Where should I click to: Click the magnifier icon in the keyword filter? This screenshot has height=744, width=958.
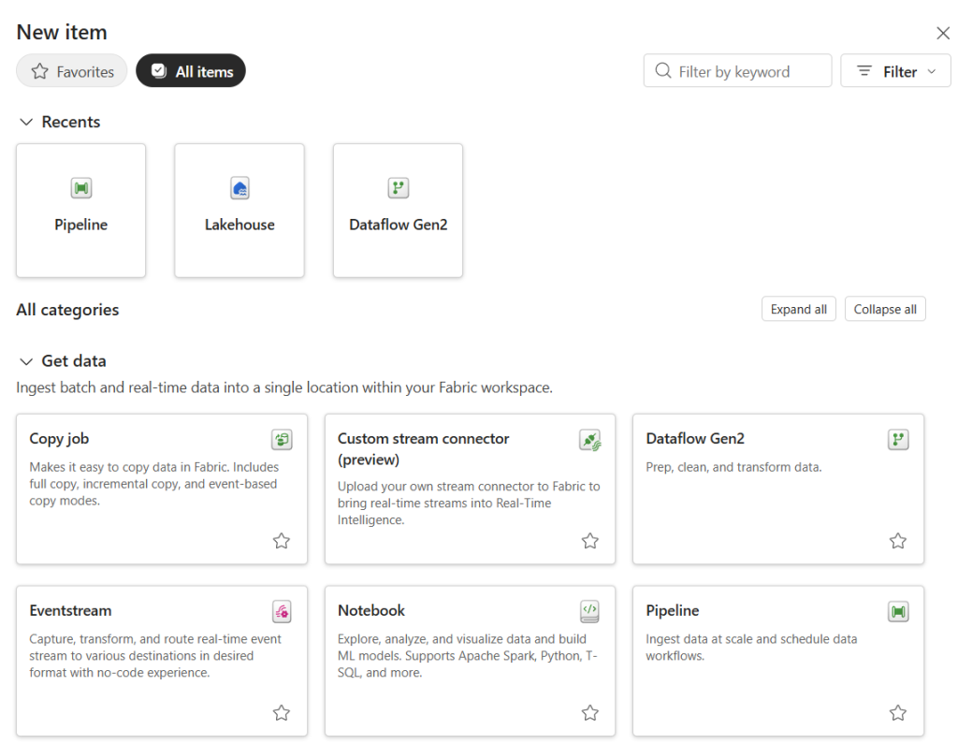point(663,71)
